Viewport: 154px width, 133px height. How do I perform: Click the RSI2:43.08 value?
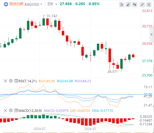coord(65,81)
